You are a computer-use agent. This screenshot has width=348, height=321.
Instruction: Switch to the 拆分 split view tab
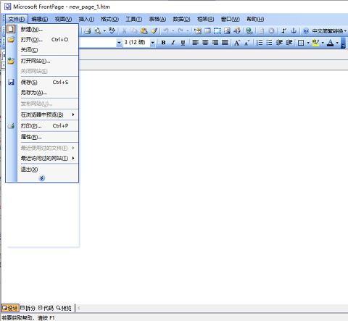(x=28, y=308)
